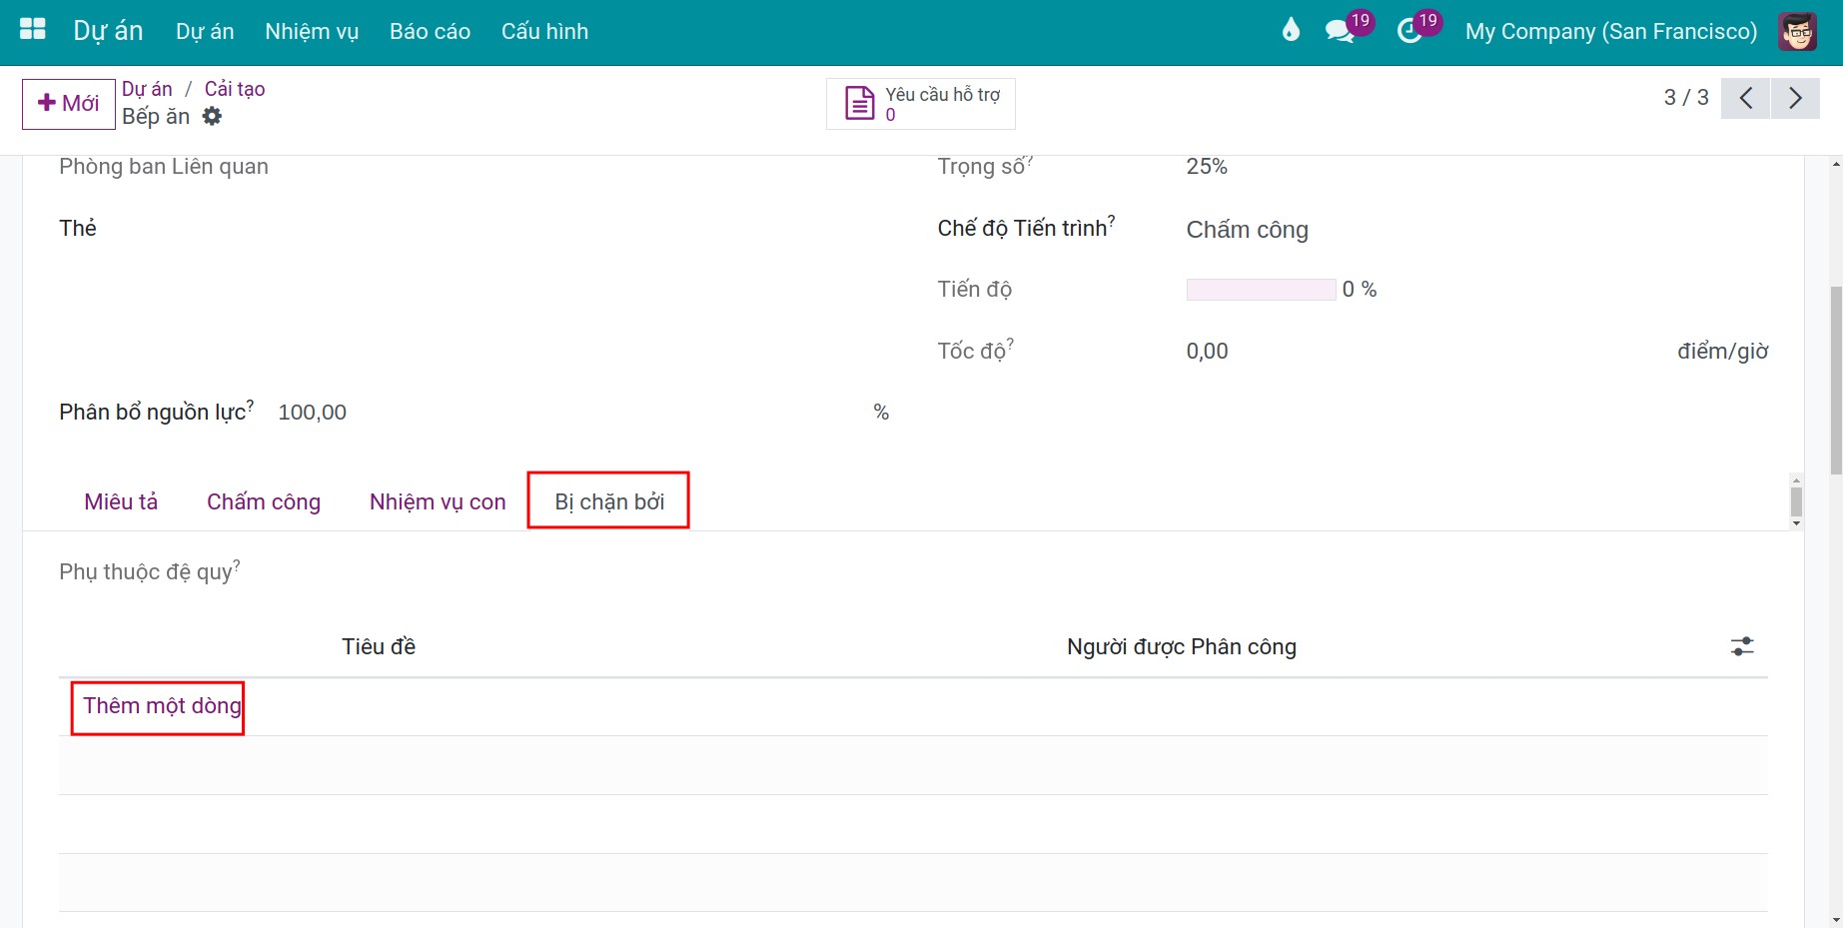Click Thêm một dòng to add a line

(x=162, y=706)
